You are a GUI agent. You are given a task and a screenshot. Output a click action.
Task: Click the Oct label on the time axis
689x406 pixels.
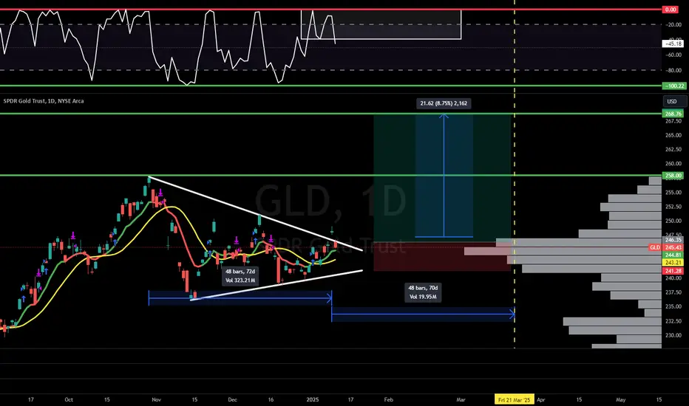pos(69,400)
